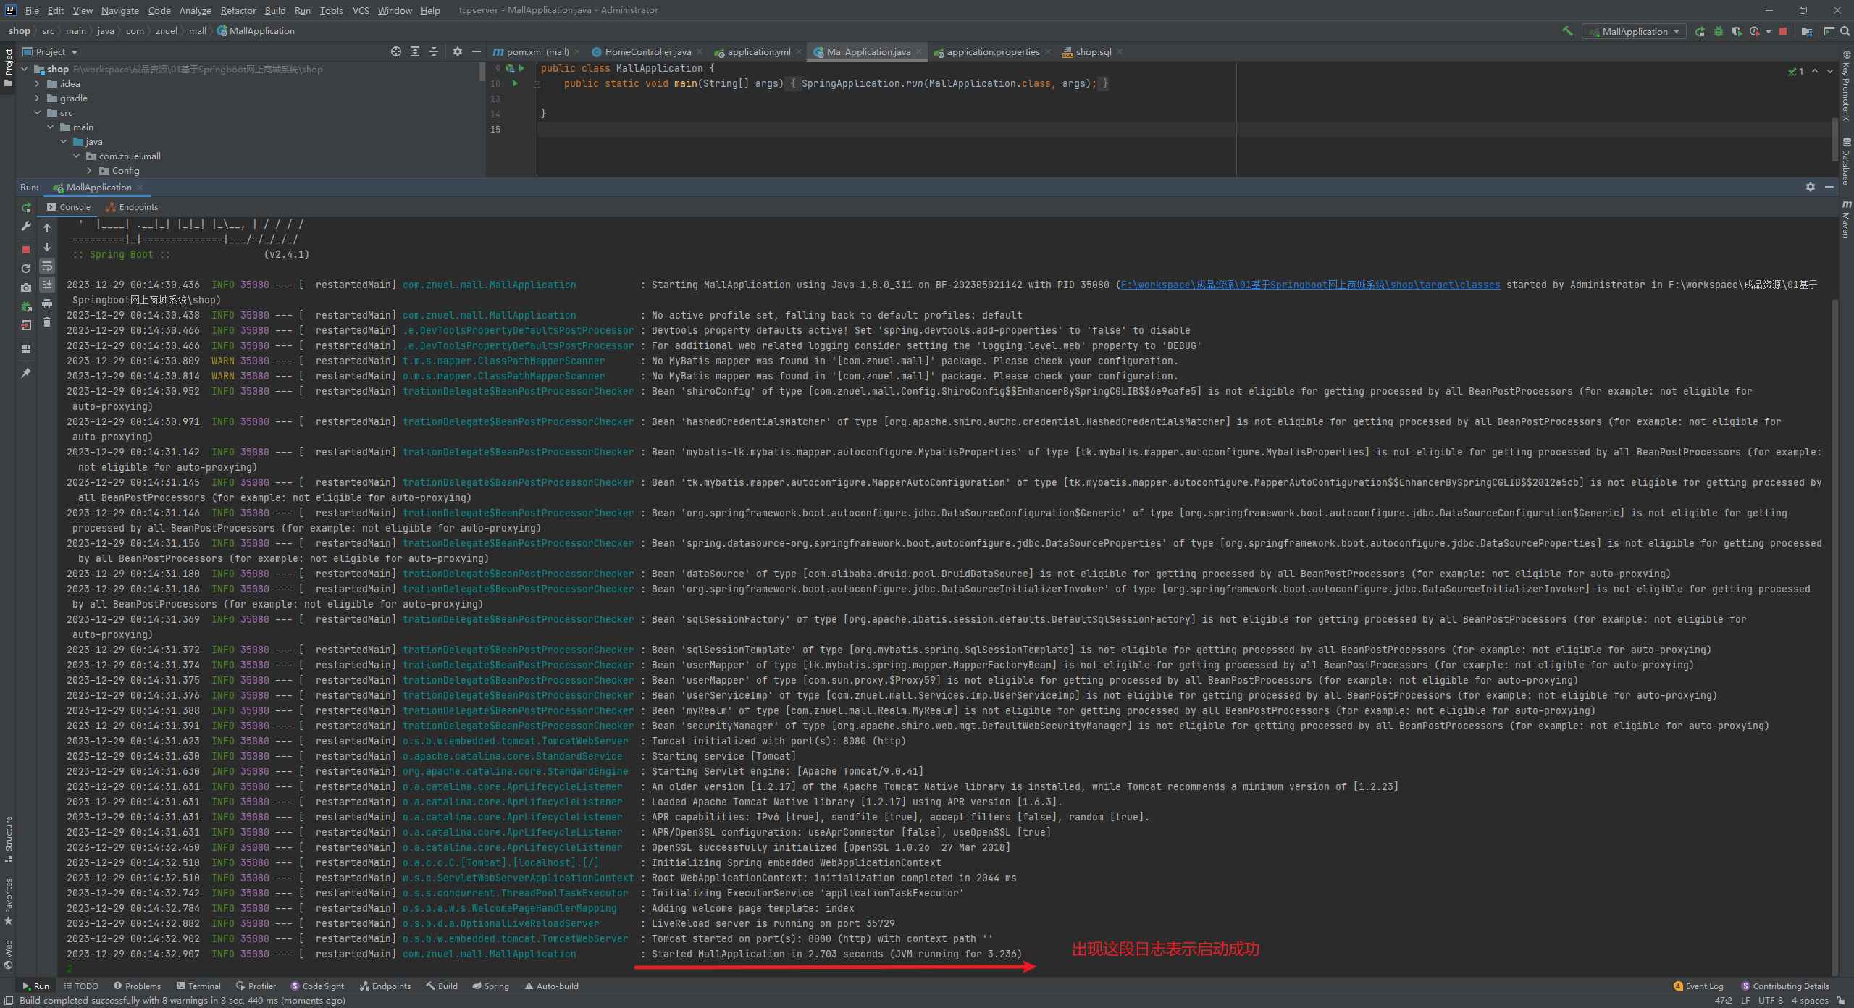The image size is (1854, 1008).
Task: Switch to application.yml editor tab
Action: [758, 51]
